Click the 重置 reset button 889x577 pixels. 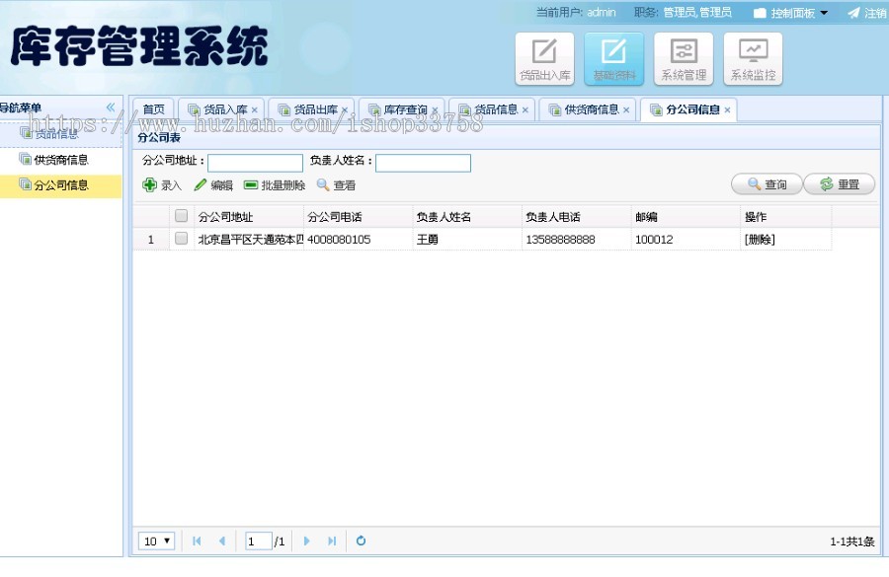839,183
